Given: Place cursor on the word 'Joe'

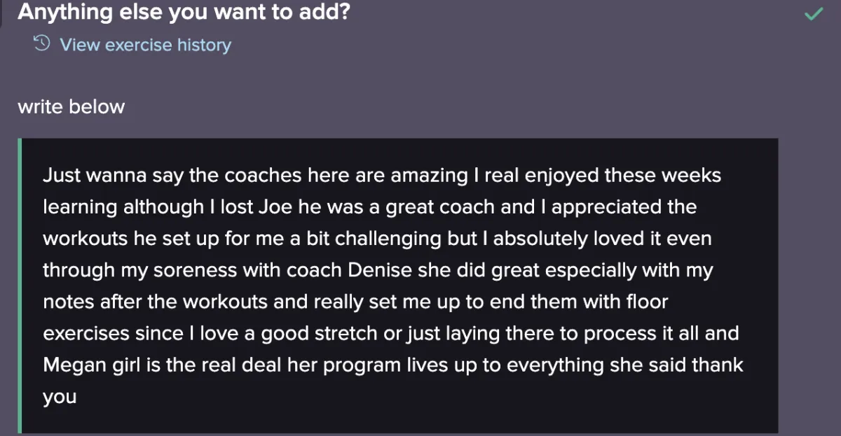Looking at the screenshot, I should tap(276, 206).
